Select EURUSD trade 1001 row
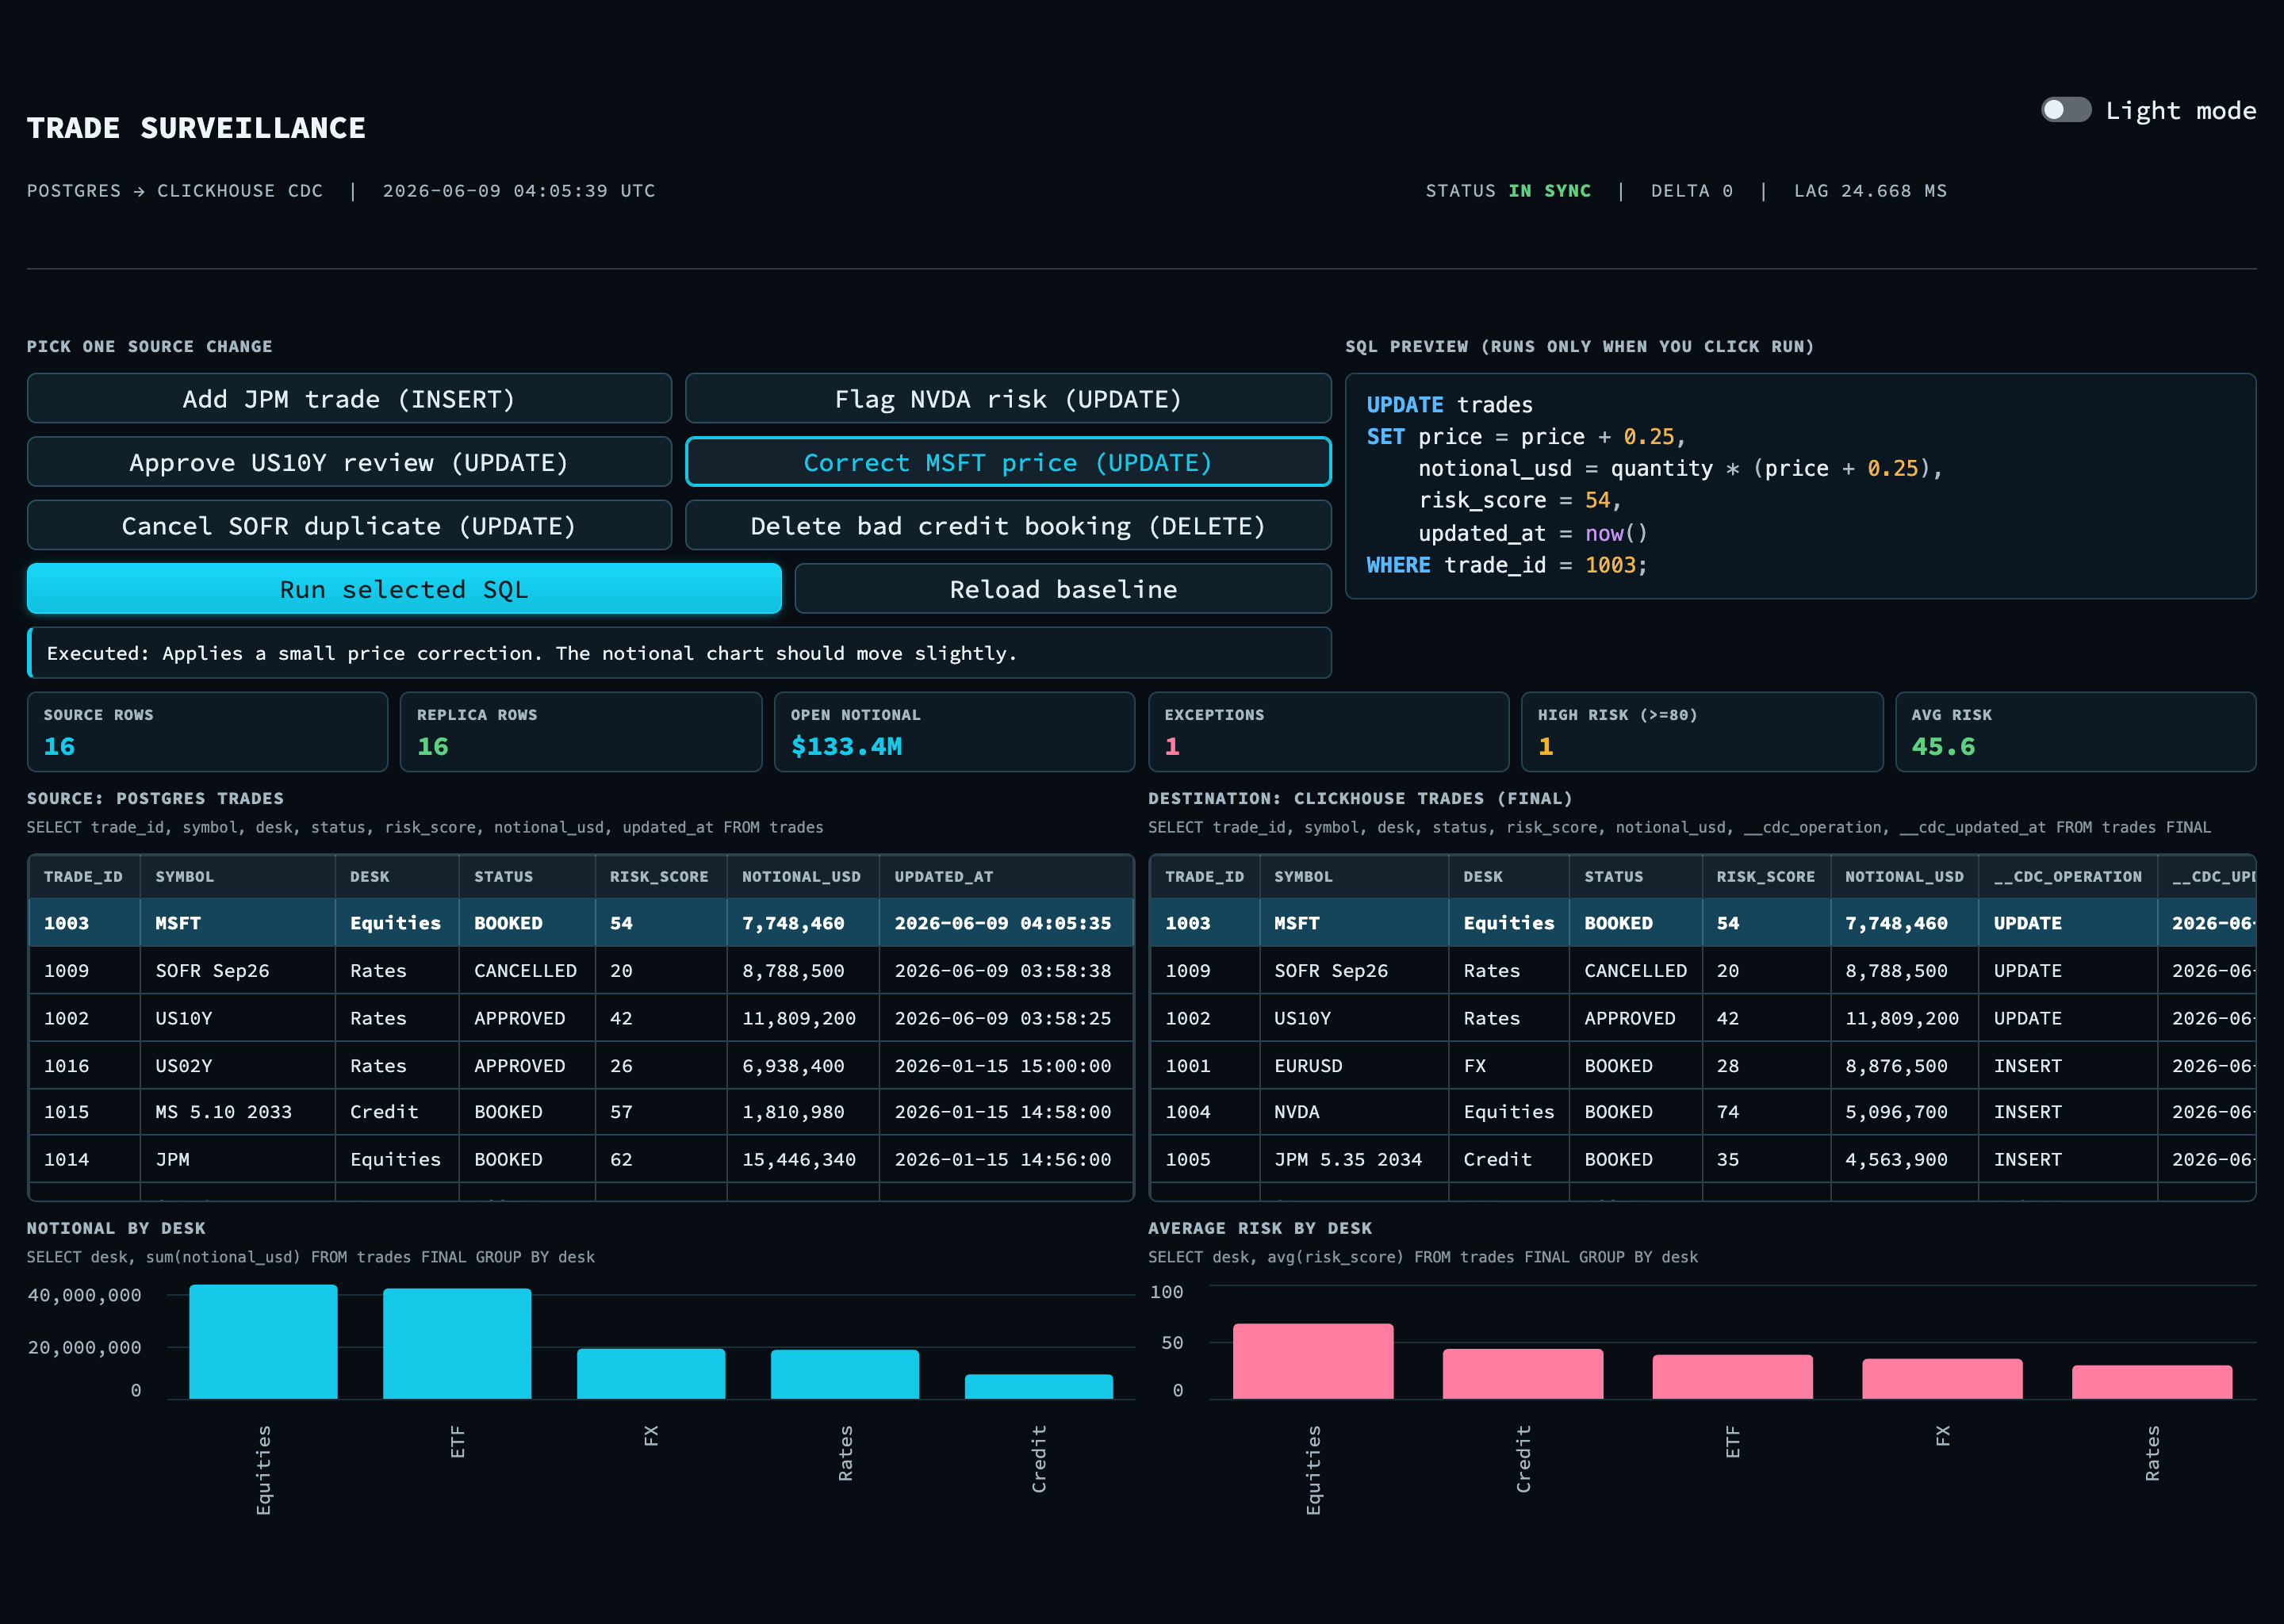Image resolution: width=2284 pixels, height=1624 pixels. [1703, 1066]
